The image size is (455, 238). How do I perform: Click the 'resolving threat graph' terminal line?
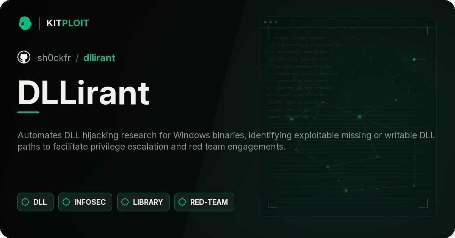(297, 52)
